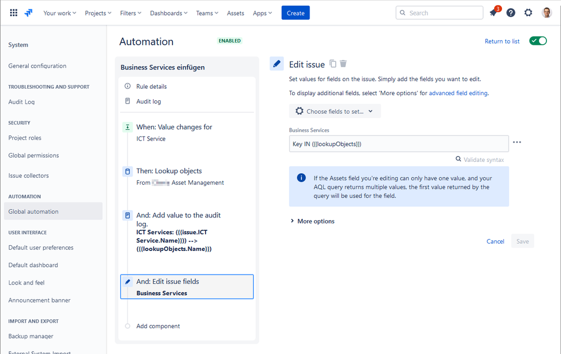Open the Projects dropdown menu
The image size is (561, 354).
(98, 13)
